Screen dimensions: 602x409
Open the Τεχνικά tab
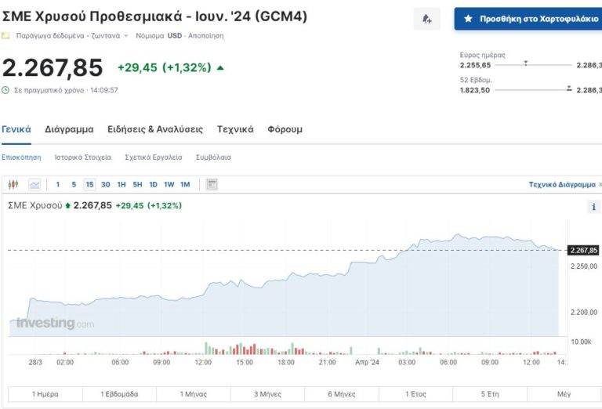[x=235, y=129]
